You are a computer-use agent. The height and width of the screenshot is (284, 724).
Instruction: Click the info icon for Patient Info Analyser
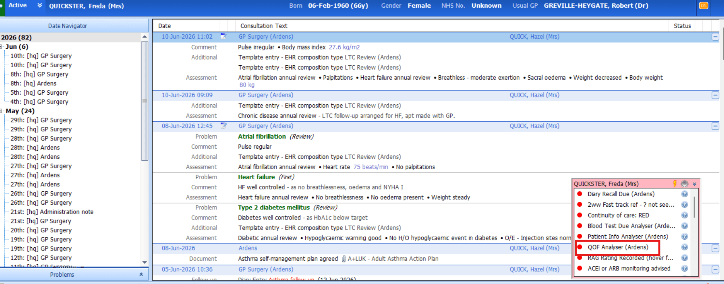[x=685, y=236]
